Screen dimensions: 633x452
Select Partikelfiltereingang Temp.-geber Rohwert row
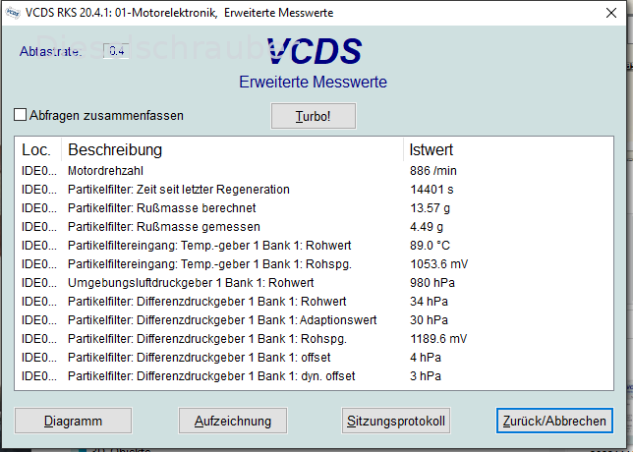pyautogui.click(x=315, y=246)
